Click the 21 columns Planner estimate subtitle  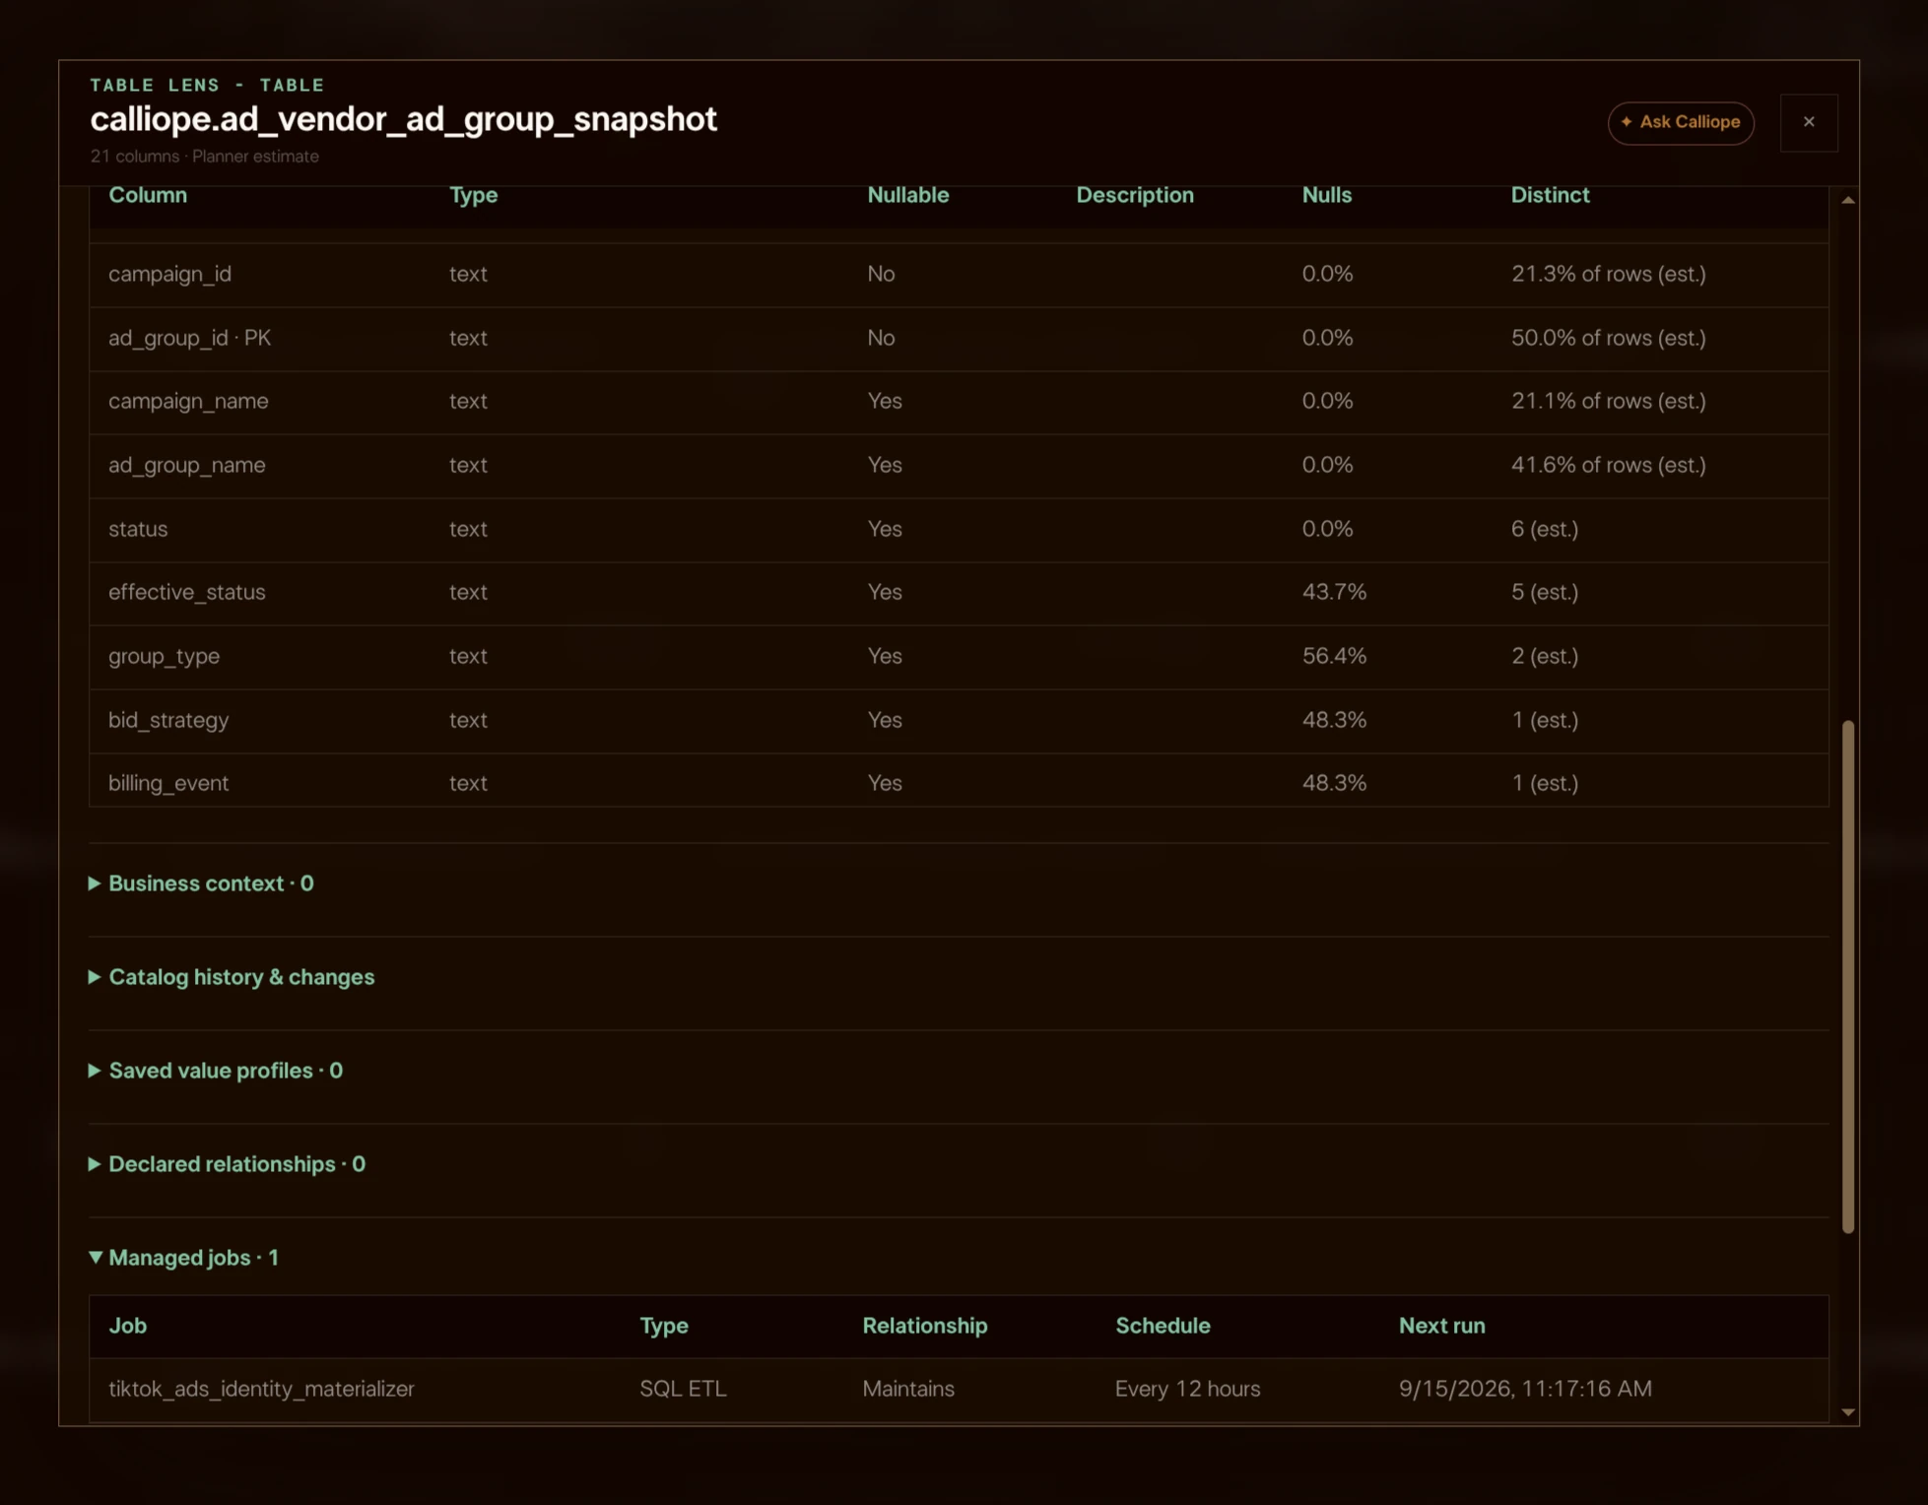coord(204,157)
